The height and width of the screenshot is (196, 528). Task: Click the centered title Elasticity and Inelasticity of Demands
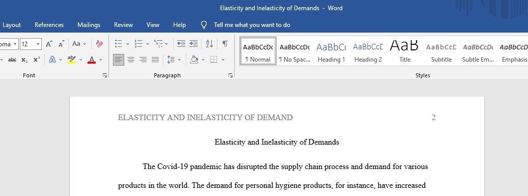[277, 142]
